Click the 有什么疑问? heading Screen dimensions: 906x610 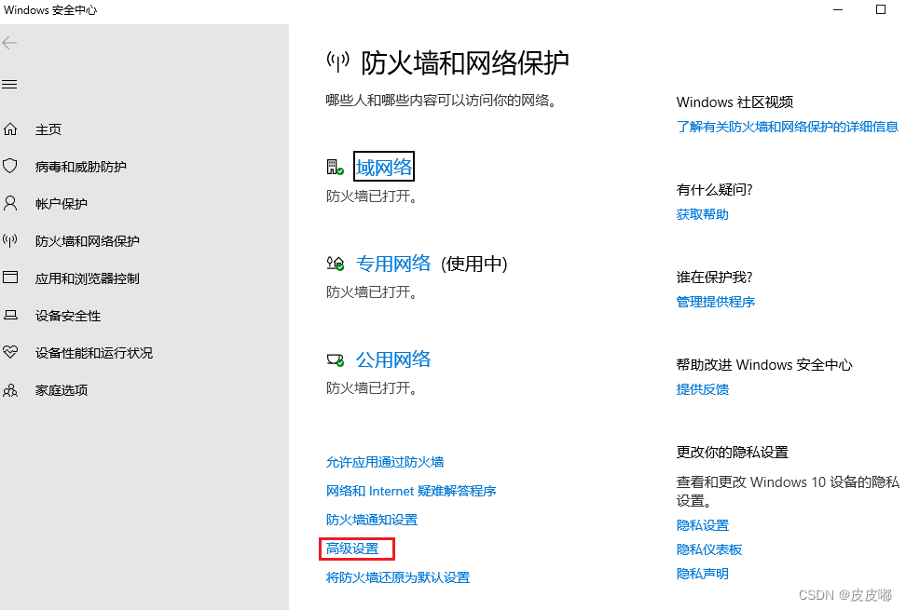click(x=714, y=190)
